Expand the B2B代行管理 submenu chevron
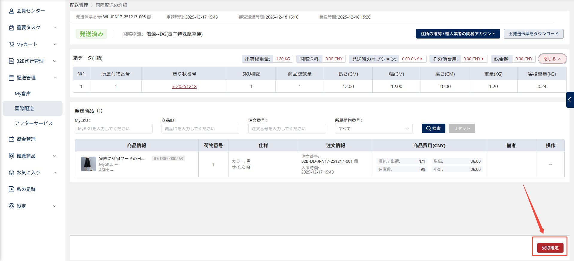 pos(55,61)
